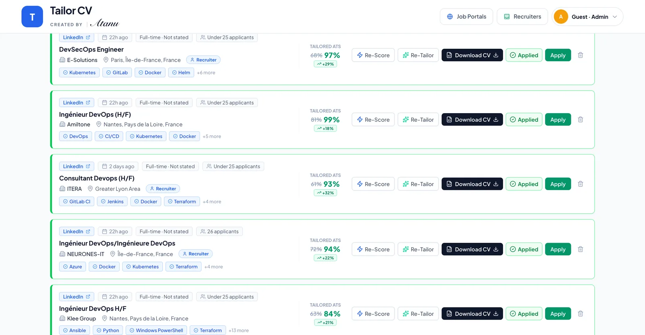Re-Tailor CV for DevSecOps Engineer
The image size is (645, 335).
coord(418,55)
